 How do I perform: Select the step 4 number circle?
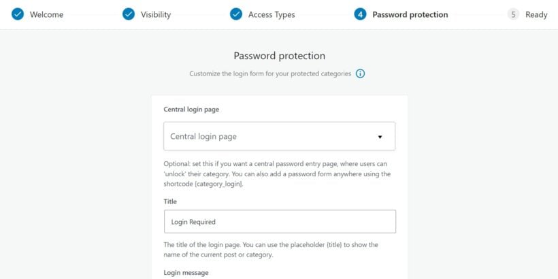click(360, 14)
